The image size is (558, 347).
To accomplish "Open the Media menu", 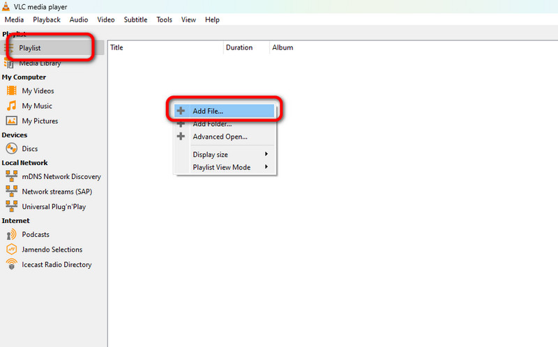I will tap(14, 20).
